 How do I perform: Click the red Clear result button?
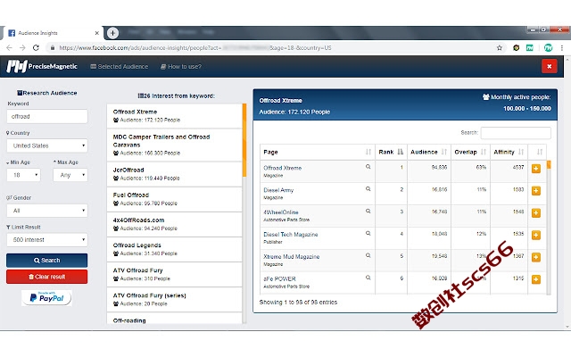tap(47, 277)
